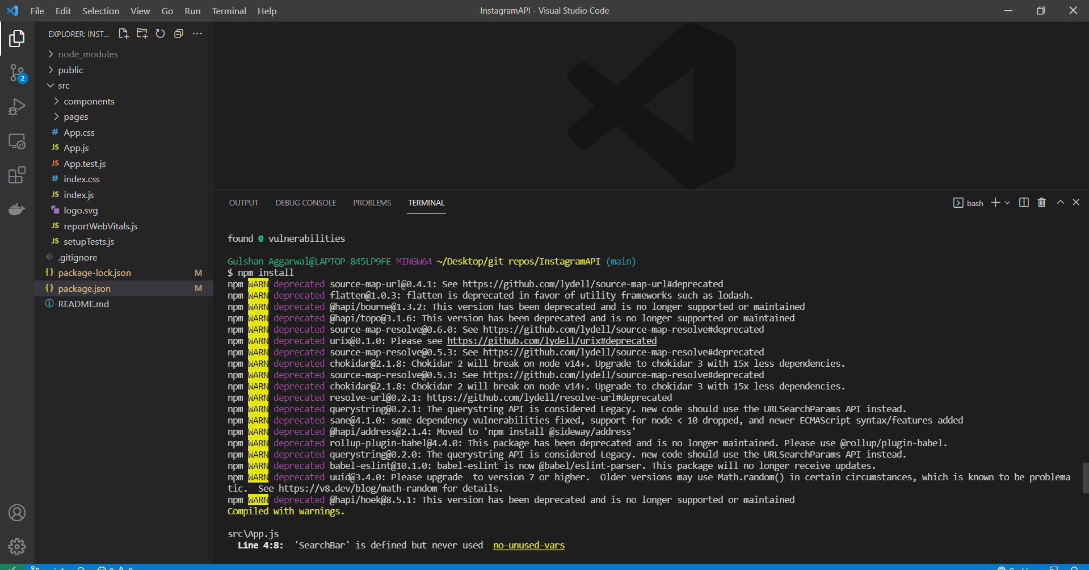Open the Extensions view

point(17,175)
